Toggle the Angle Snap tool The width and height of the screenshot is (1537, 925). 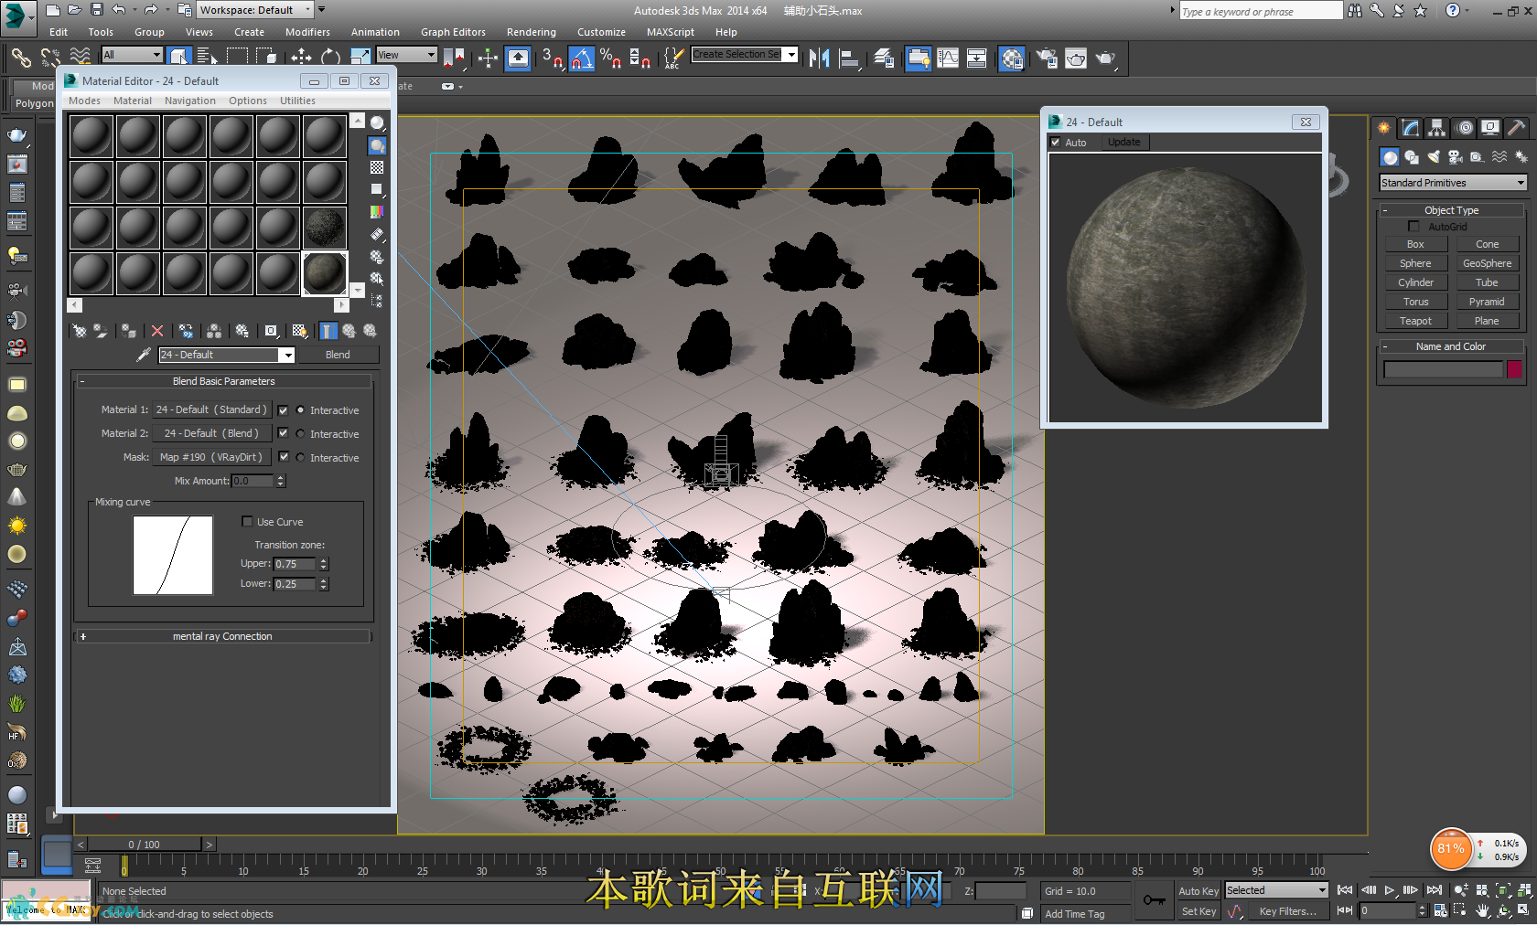tap(582, 58)
